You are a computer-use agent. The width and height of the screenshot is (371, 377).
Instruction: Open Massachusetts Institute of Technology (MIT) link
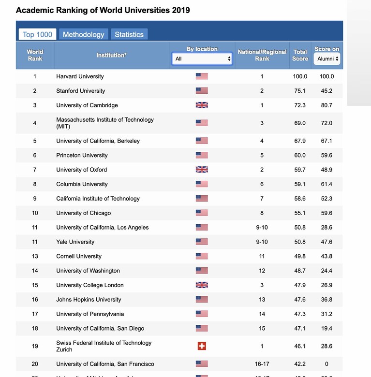click(105, 123)
